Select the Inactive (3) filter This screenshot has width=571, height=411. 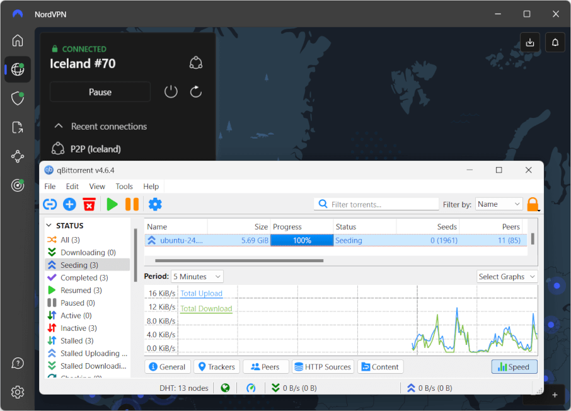tap(88, 328)
